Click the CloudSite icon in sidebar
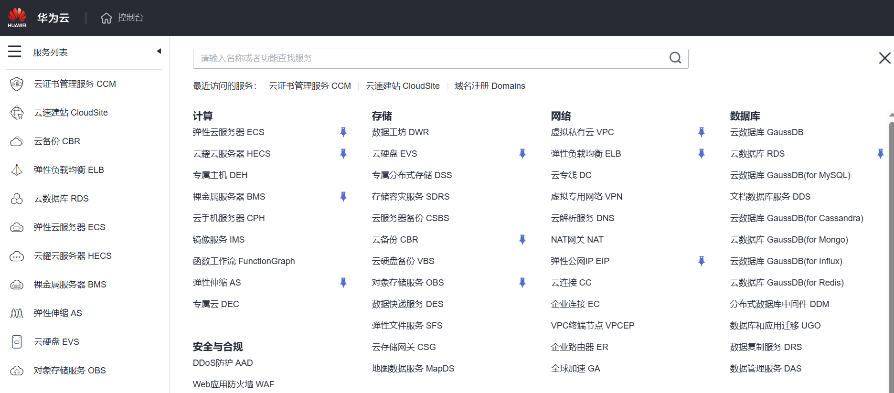 (17, 113)
